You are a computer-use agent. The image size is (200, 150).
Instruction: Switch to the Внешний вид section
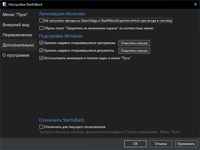[x=16, y=25]
